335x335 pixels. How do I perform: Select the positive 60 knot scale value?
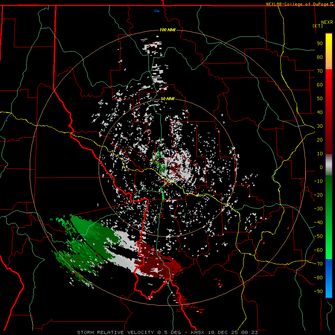coord(320,85)
